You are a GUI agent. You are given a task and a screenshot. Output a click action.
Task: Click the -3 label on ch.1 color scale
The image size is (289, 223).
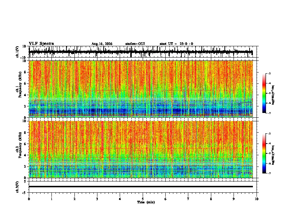point(269,74)
